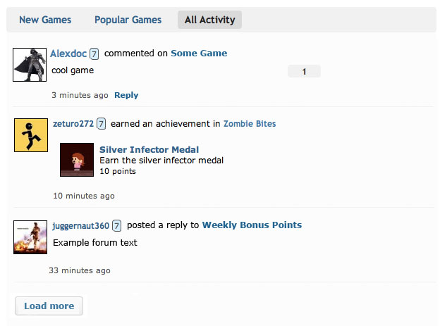The image size is (440, 326).
Task: Select the level 7 badge beside zeturo272
Action: coord(101,124)
